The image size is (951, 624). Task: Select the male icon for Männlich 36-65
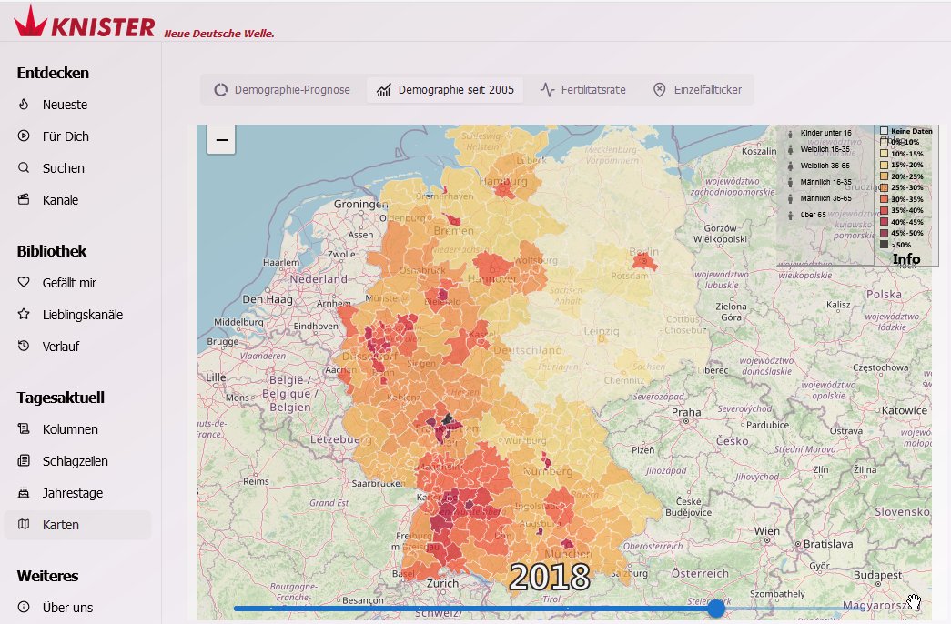(x=790, y=198)
